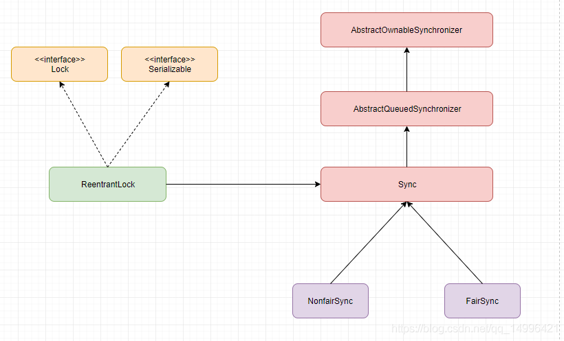
Task: Select arrow from Sync to AbstractQueuedSynchronizer
Action: coord(406,146)
